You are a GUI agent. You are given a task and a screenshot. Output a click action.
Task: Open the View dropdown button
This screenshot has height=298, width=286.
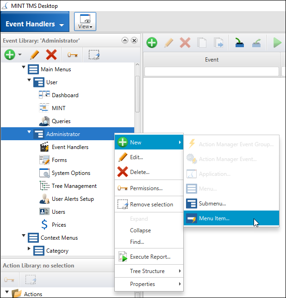pyautogui.click(x=85, y=21)
